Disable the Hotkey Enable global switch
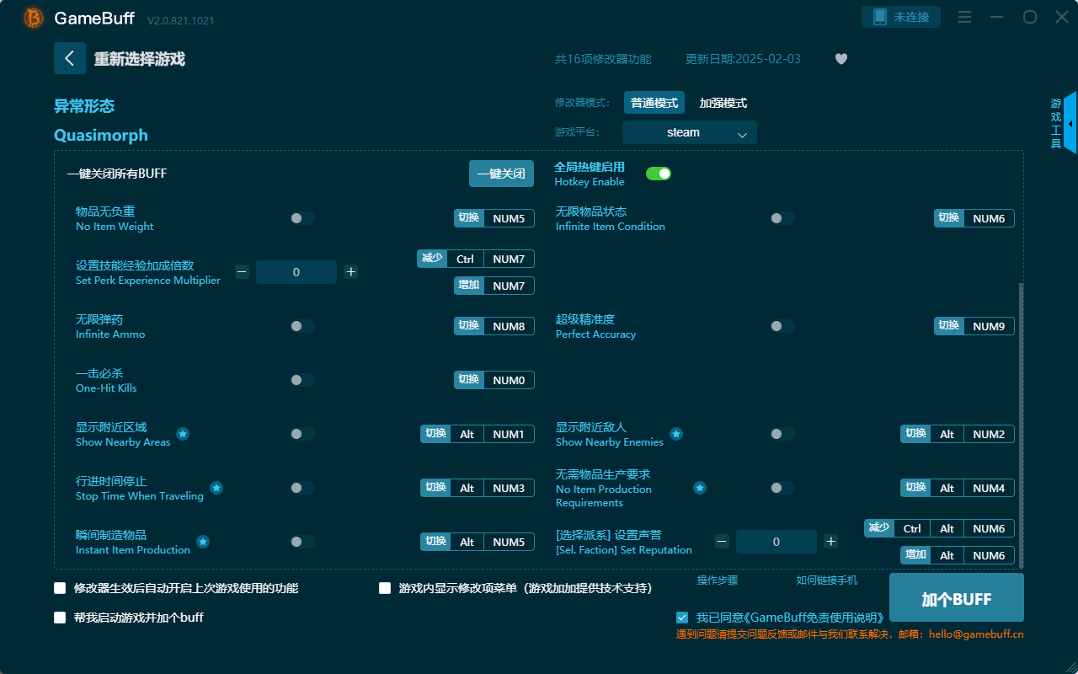The height and width of the screenshot is (674, 1078). click(x=659, y=173)
